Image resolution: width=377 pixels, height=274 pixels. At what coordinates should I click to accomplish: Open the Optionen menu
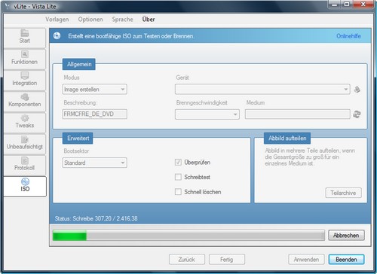(x=90, y=20)
